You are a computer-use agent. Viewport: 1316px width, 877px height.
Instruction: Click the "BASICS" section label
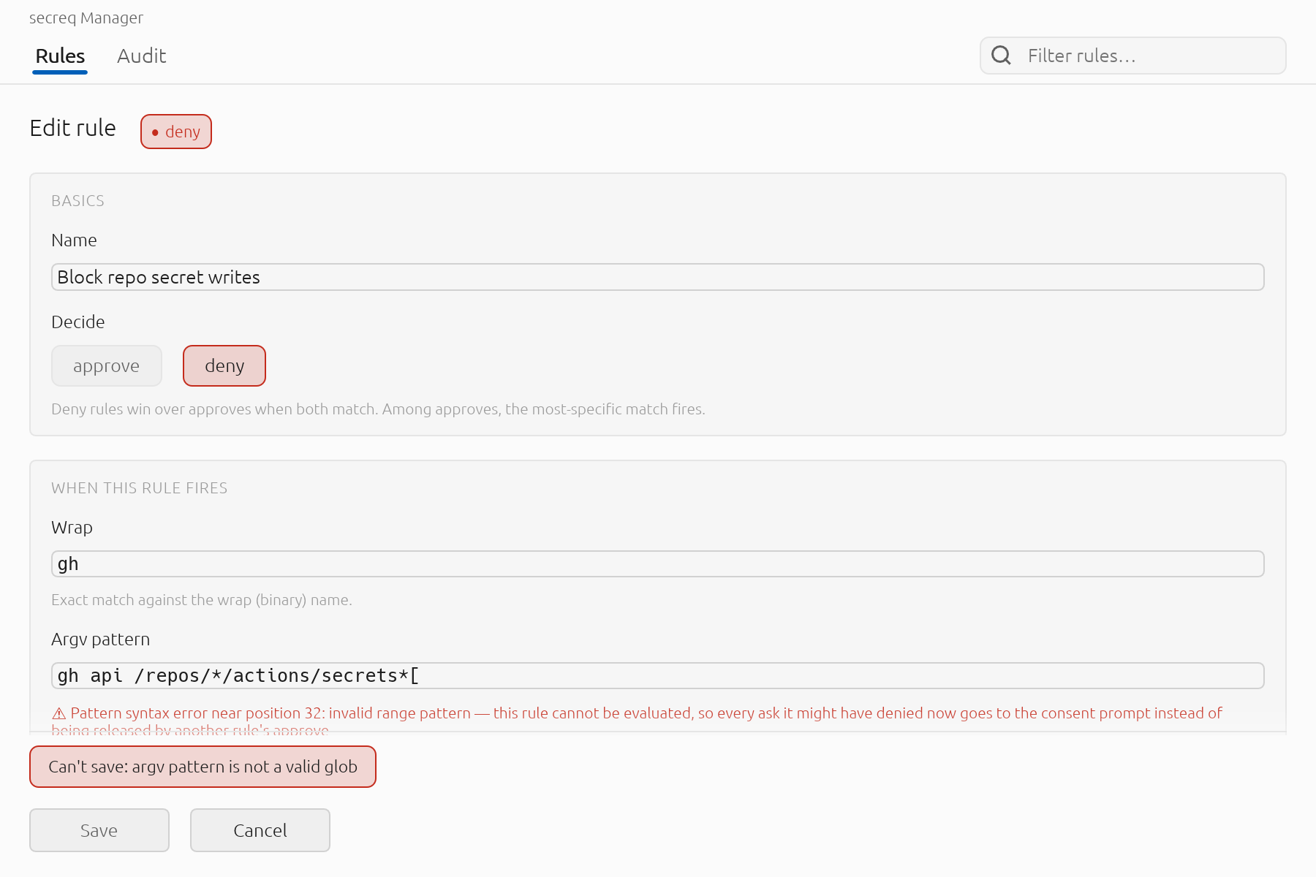(x=78, y=201)
